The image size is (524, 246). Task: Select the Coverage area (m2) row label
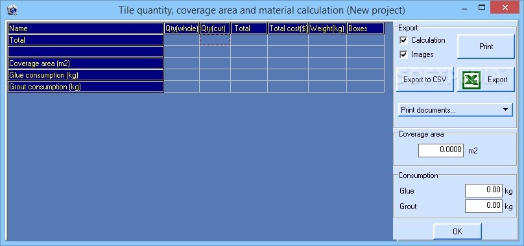86,63
